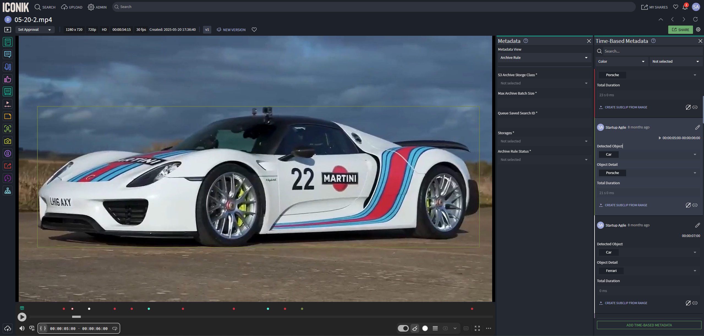This screenshot has height=336, width=704.
Task: Click the main Search input field
Action: pyautogui.click(x=374, y=7)
